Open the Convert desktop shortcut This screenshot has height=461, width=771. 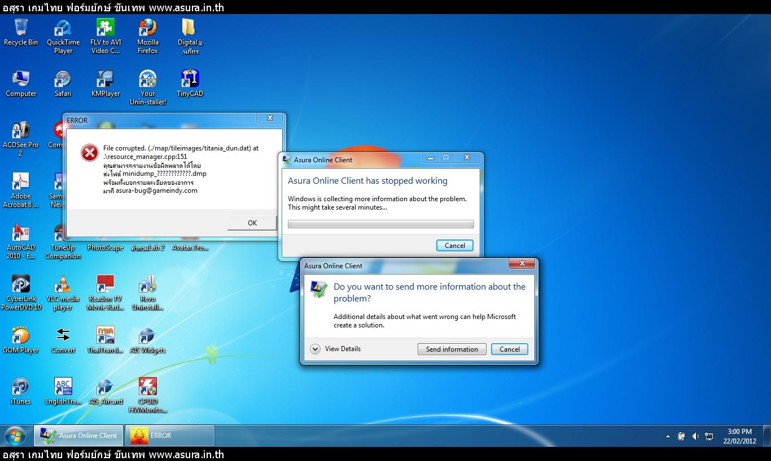[63, 340]
